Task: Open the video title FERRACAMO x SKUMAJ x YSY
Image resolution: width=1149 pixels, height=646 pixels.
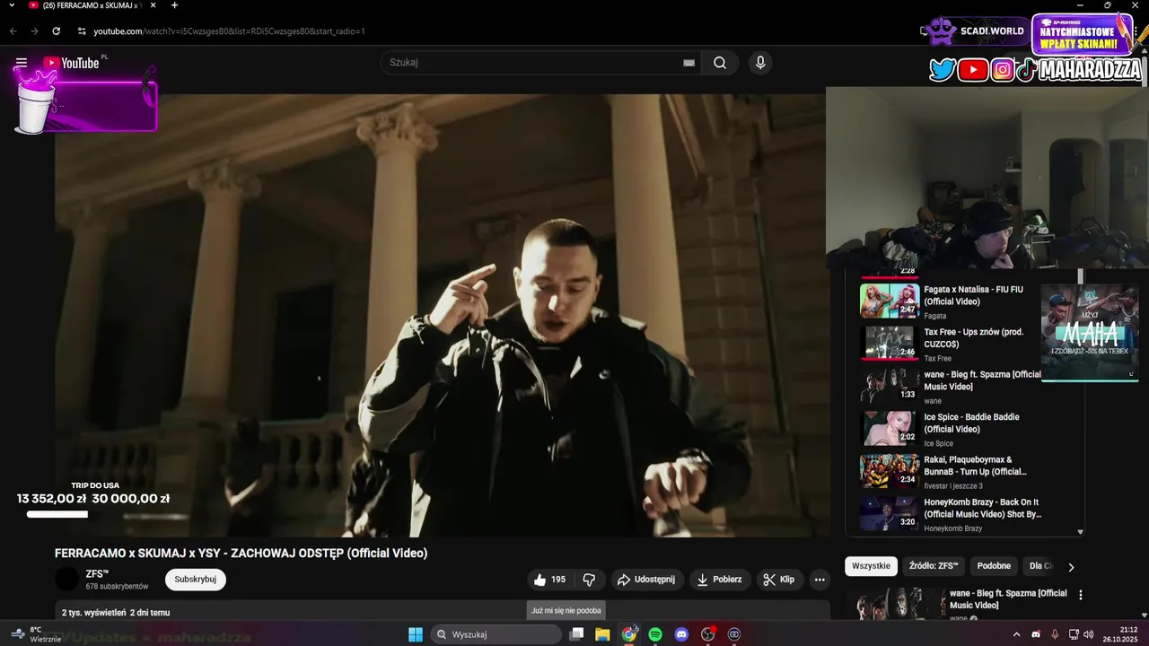Action: click(x=241, y=553)
